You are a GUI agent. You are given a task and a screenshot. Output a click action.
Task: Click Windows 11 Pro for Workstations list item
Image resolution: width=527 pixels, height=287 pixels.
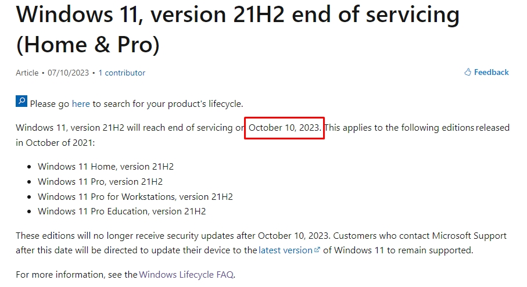(135, 197)
